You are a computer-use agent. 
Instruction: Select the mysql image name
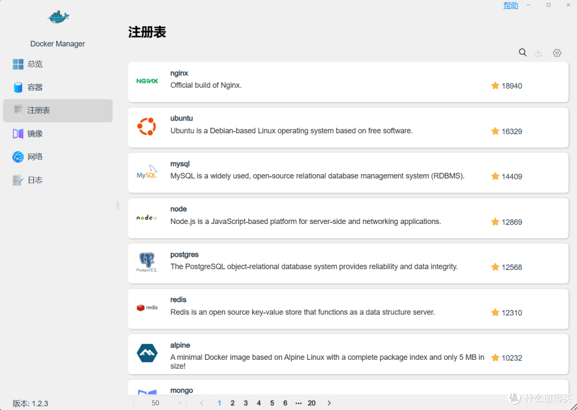tap(180, 164)
